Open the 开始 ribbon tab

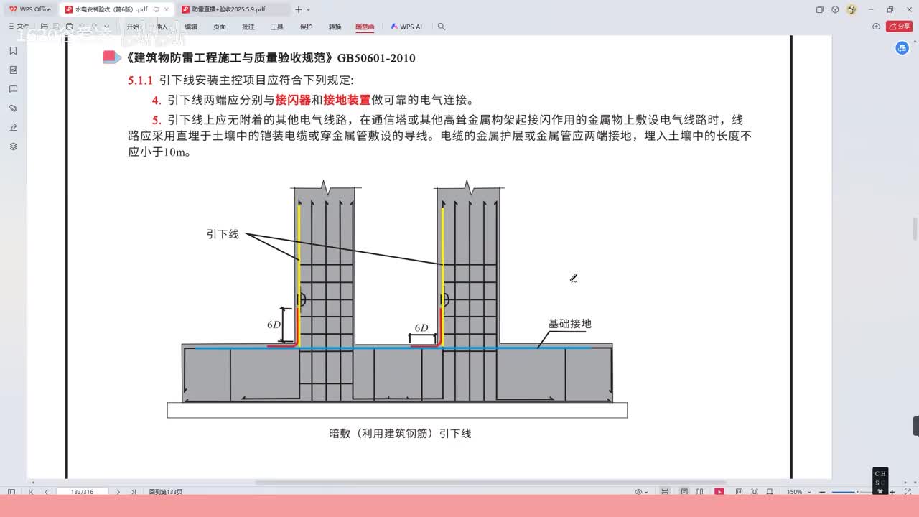[x=133, y=27]
